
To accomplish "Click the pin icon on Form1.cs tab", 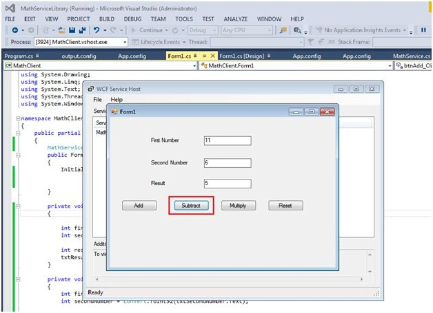I will pyautogui.click(x=204, y=56).
